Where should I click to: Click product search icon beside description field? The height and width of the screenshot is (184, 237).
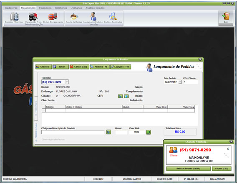pos(108,132)
